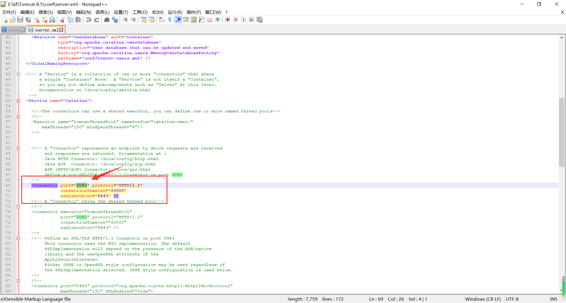
Task: Open the 插件(P) menu
Action: click(194, 12)
